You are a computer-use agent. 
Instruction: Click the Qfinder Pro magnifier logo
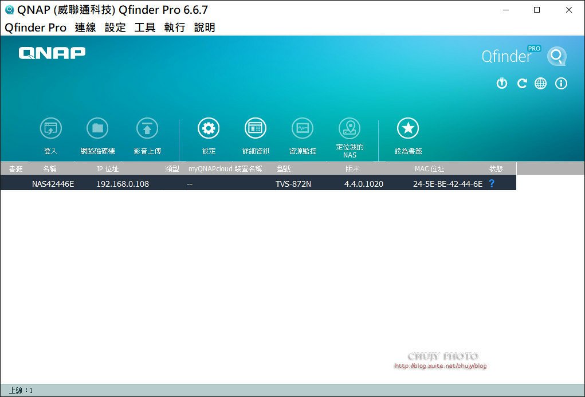coord(557,56)
